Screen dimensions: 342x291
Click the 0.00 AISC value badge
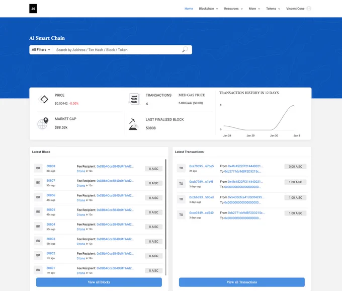coord(295,167)
